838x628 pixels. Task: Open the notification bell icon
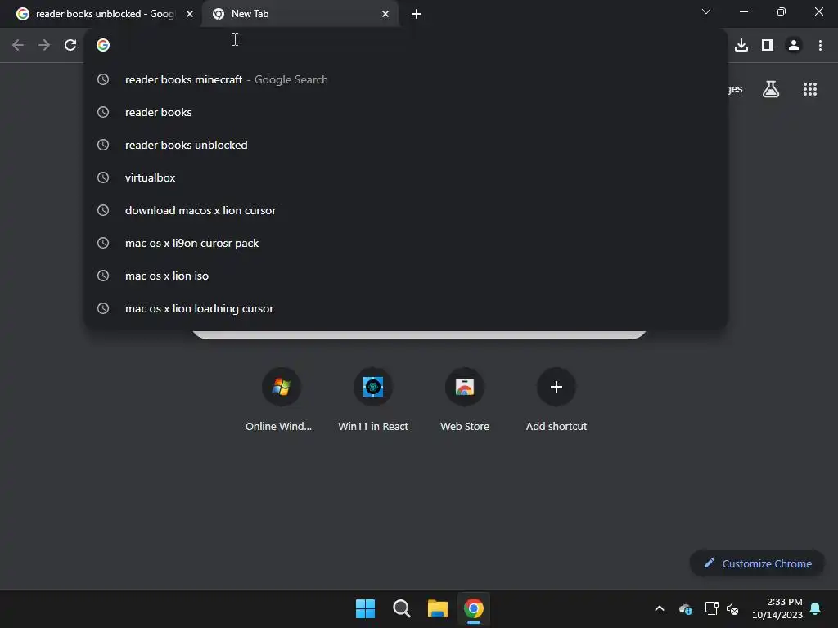click(816, 608)
